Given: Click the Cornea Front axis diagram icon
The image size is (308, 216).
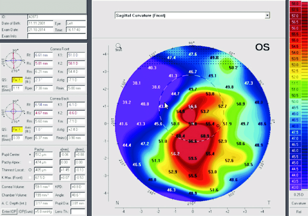Looking at the screenshot, I should pyautogui.click(x=14, y=60).
